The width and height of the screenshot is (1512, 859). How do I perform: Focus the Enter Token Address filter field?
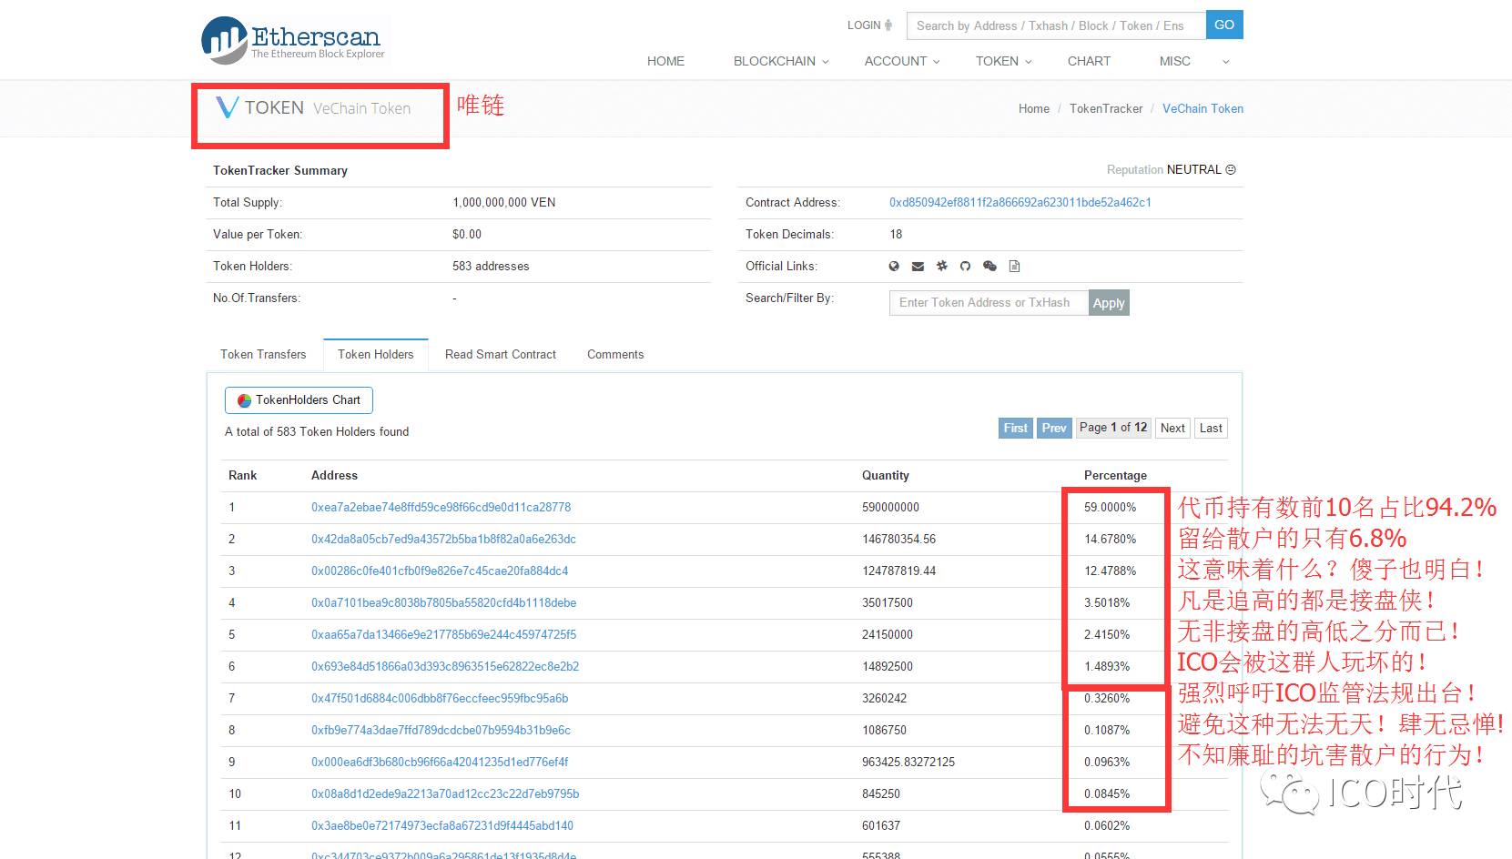[x=989, y=303]
